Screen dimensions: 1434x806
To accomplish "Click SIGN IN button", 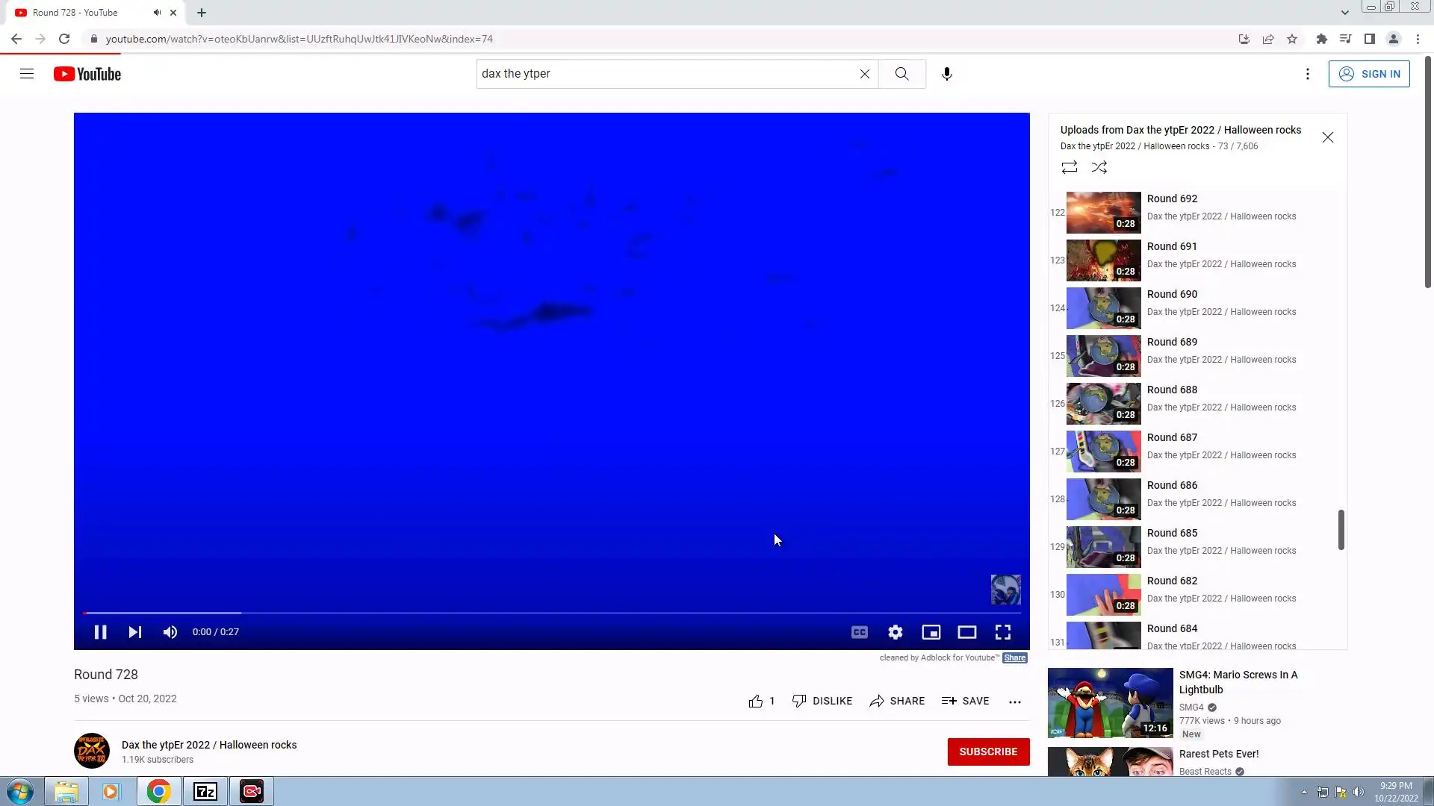I will pos(1368,74).
